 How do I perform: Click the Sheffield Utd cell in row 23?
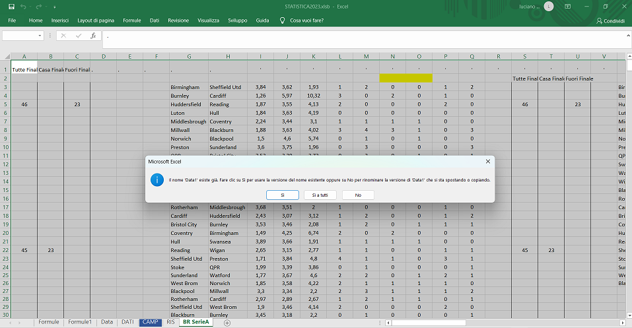189,259
